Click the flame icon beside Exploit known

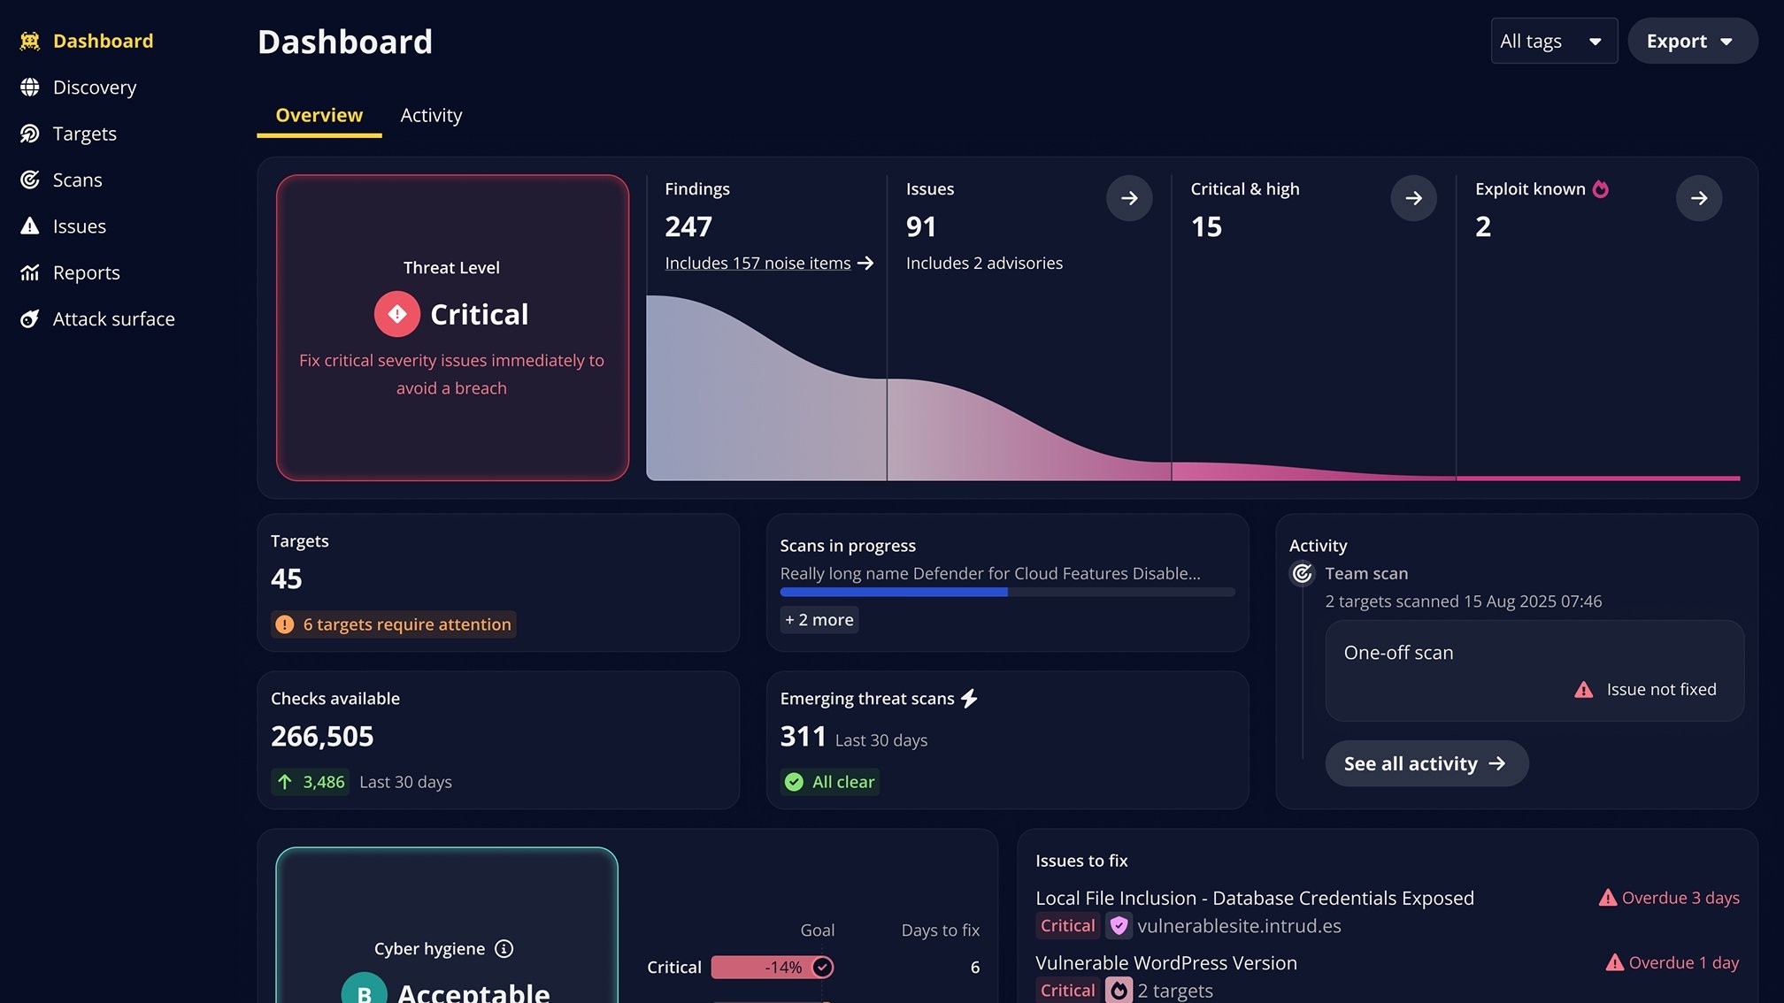click(x=1600, y=188)
